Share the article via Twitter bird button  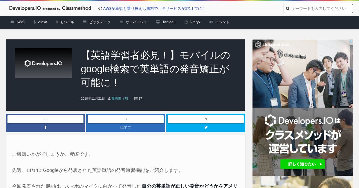coord(206,127)
